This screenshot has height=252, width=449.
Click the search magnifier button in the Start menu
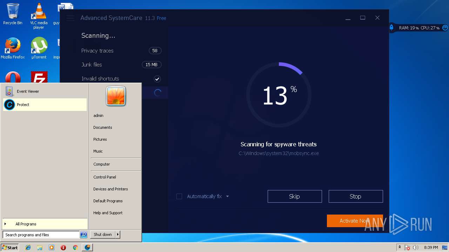coord(83,235)
